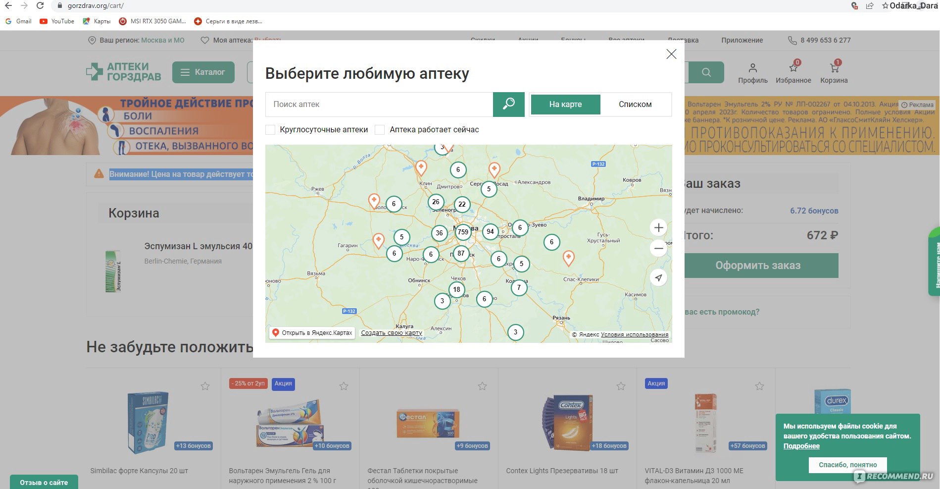Open Эспумизан L cart item image

point(113,271)
